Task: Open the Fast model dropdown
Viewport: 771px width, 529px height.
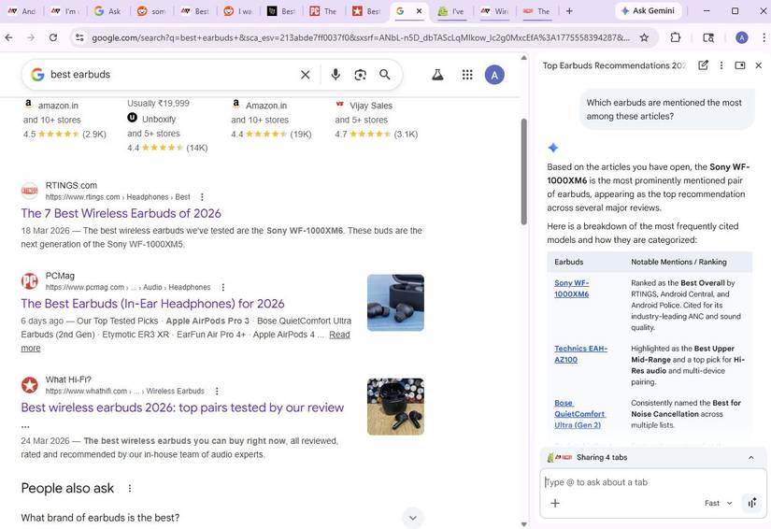Action: click(718, 503)
